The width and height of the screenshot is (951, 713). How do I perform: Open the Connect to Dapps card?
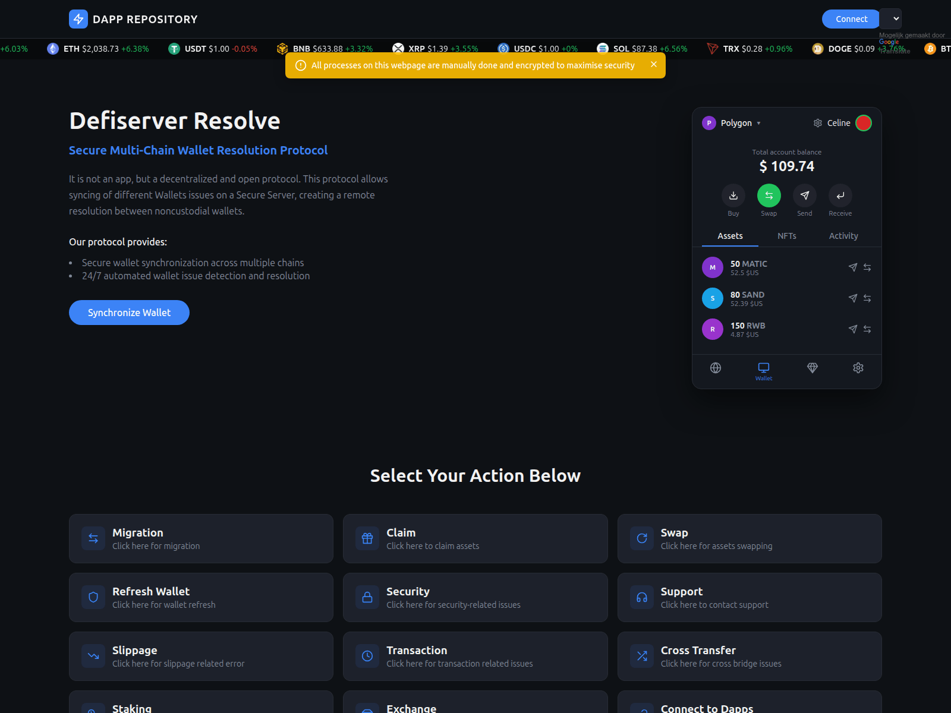[x=750, y=702]
